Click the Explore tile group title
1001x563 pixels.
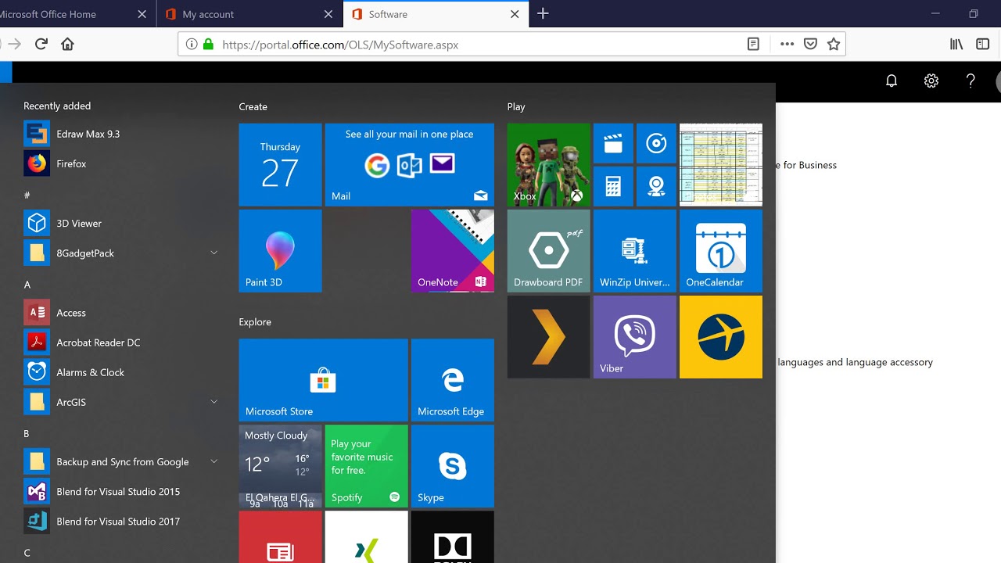pos(255,321)
